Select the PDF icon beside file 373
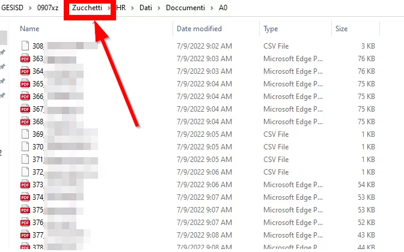The image size is (404, 252). coord(25,185)
